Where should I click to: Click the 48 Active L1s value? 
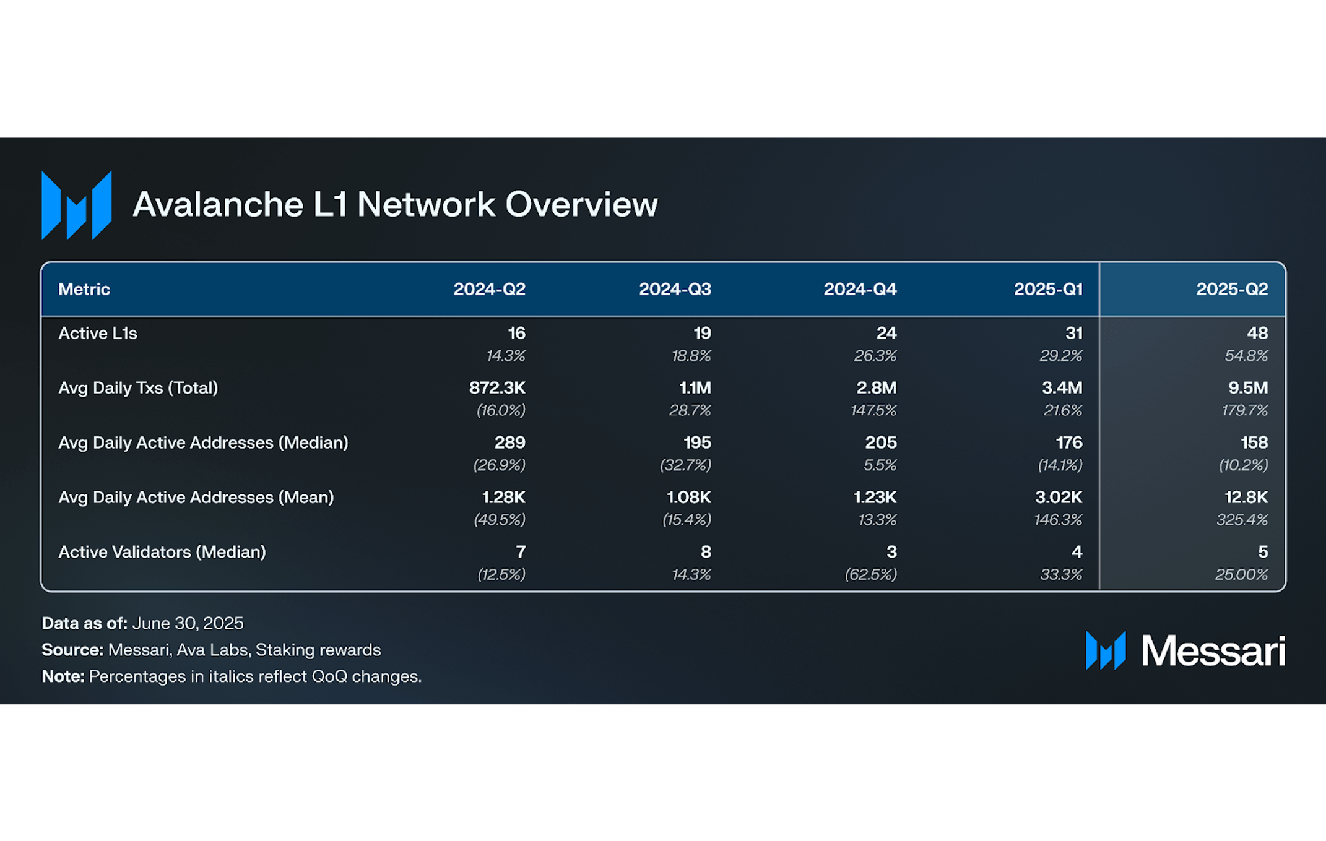1257,333
